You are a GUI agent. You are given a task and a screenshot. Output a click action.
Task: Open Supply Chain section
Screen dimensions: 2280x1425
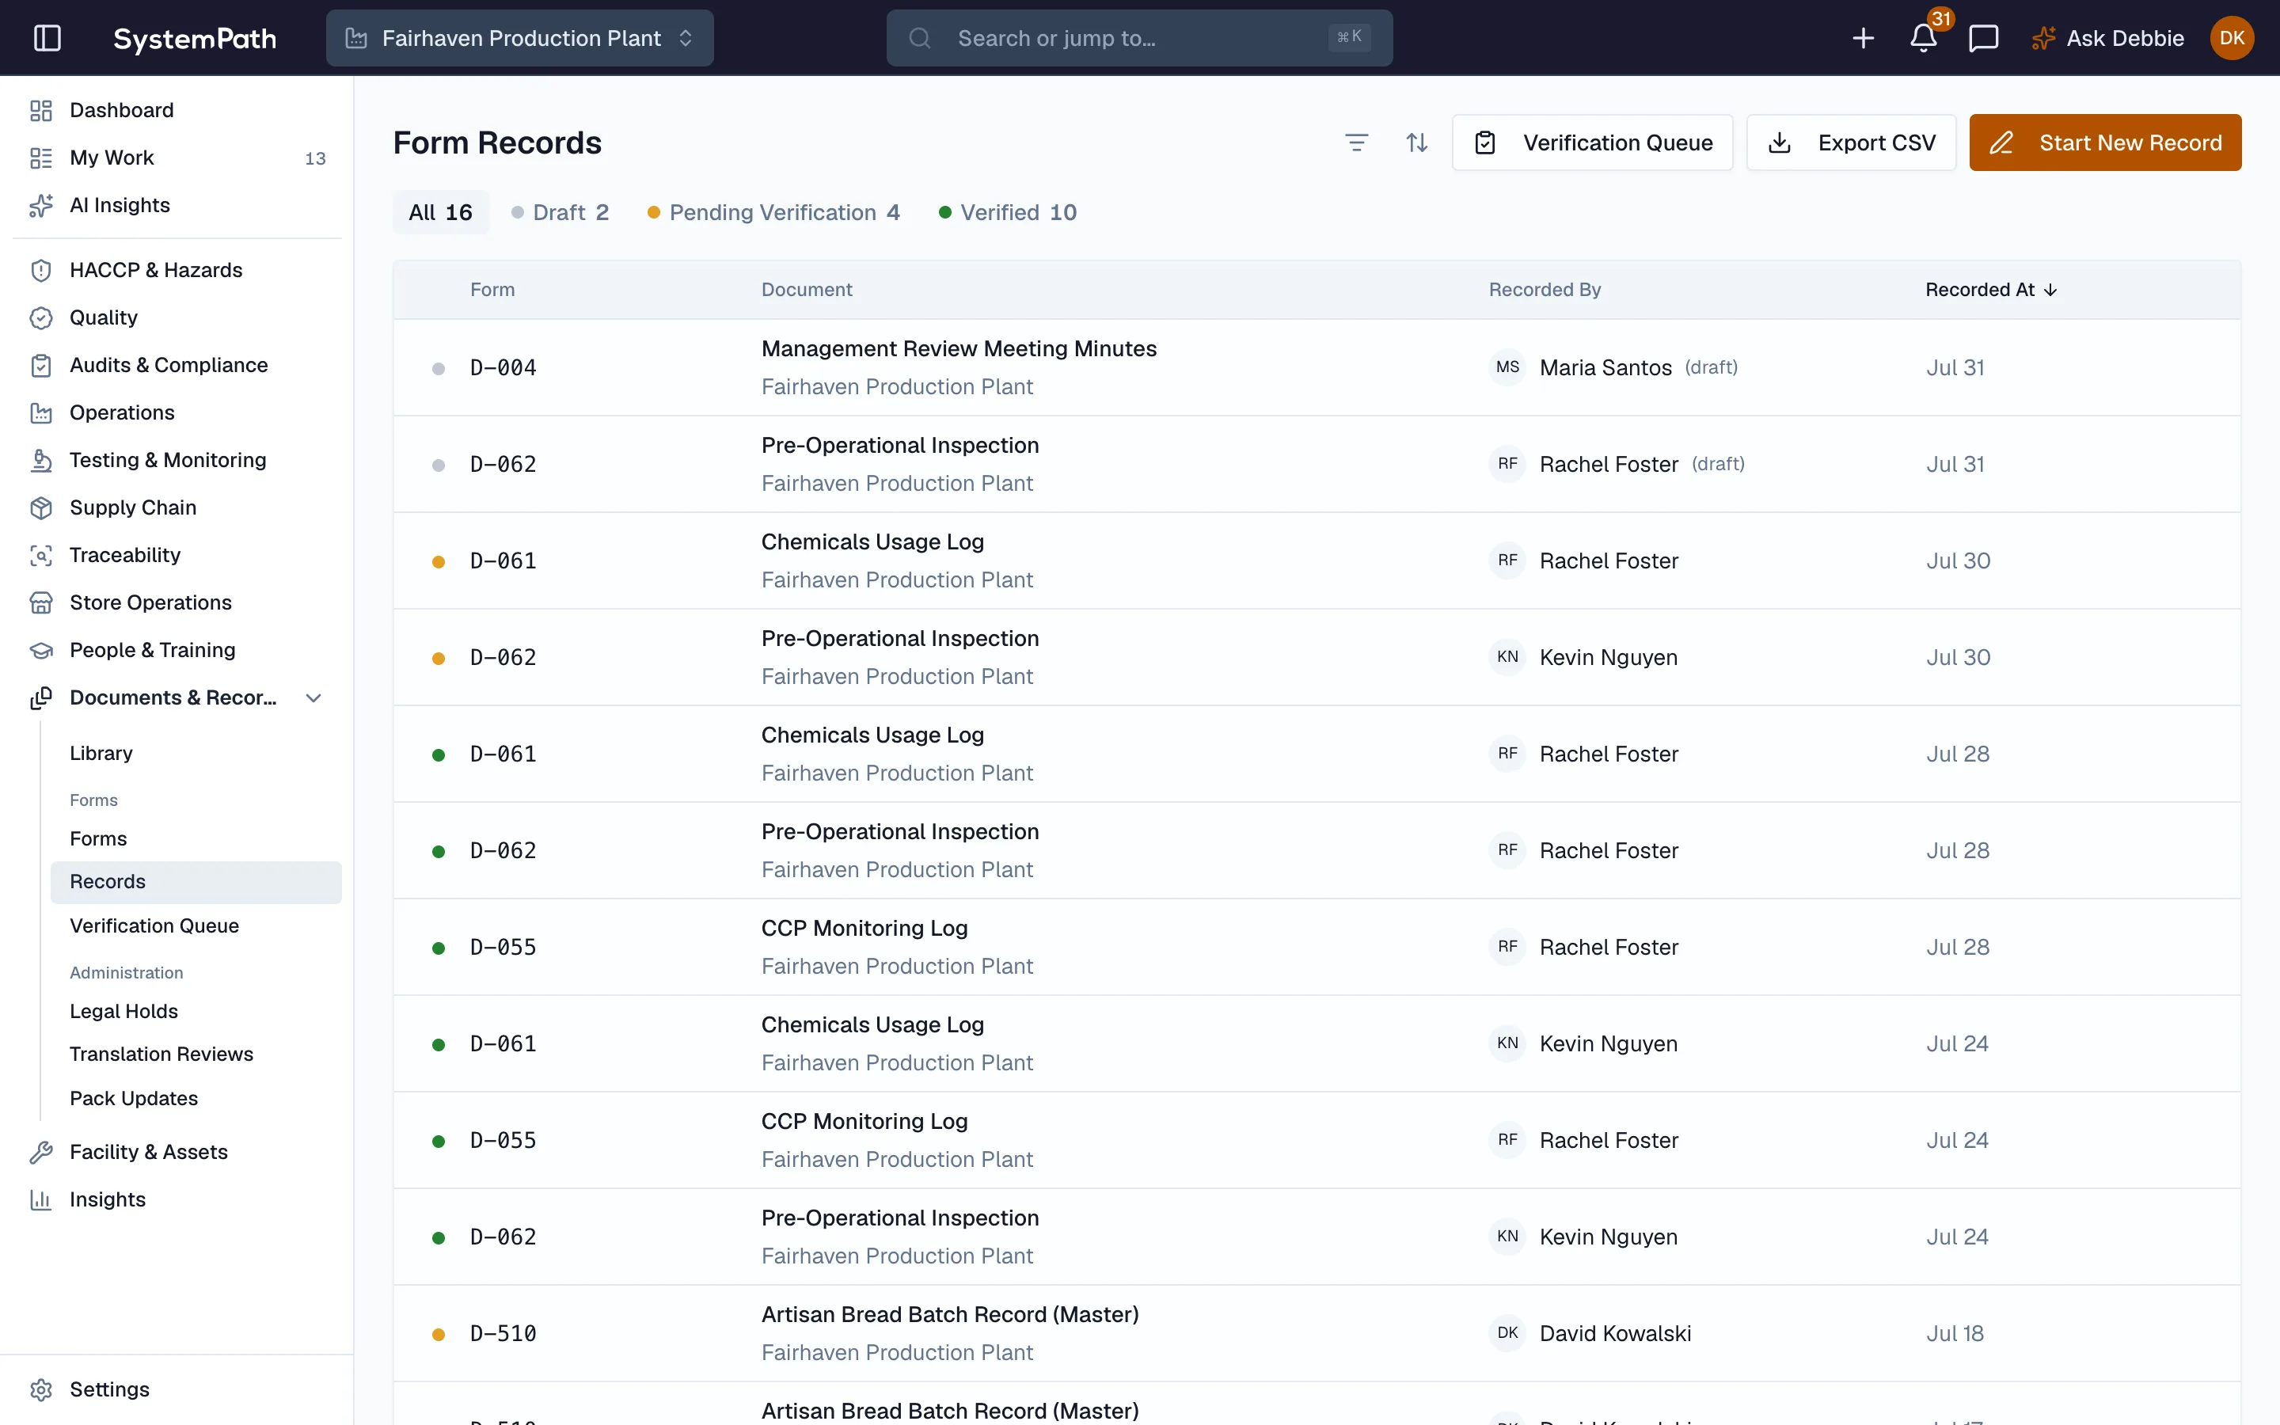(177, 507)
